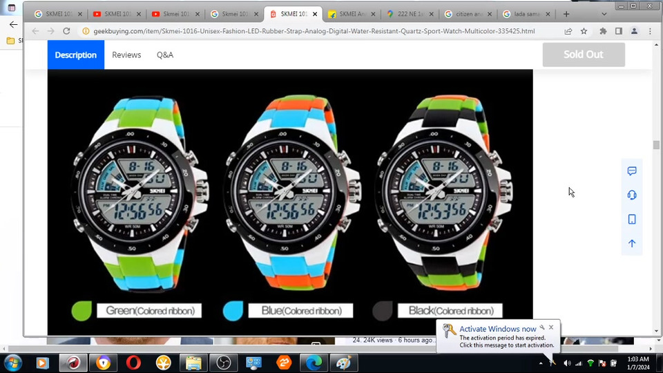Viewport: 663px width, 373px height.
Task: Switch to OBS Studio in the taskbar
Action: tap(223, 363)
